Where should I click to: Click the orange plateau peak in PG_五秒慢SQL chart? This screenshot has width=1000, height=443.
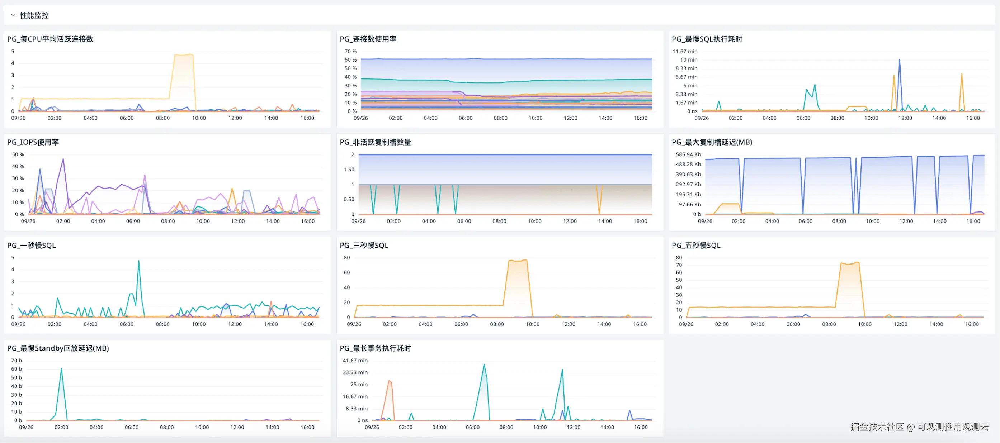click(850, 263)
